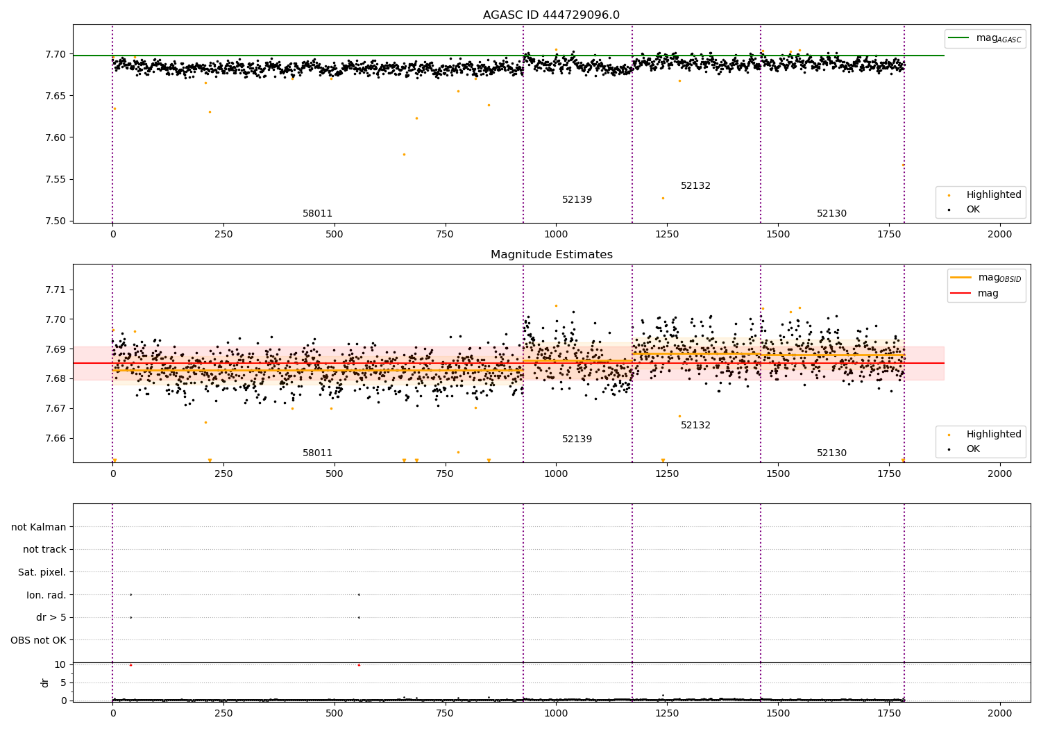This screenshot has width=1041, height=729.
Task: Click y-tick 5 on the dr axis
Action: click(63, 682)
